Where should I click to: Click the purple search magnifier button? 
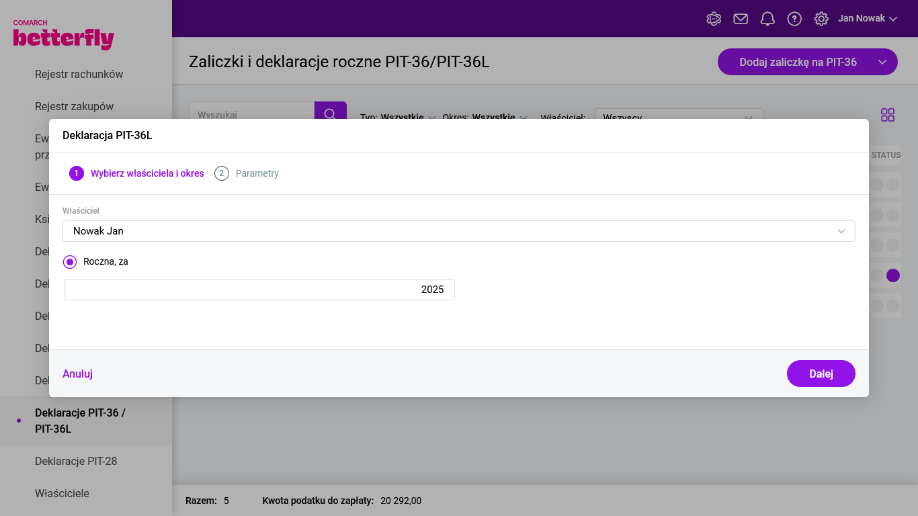click(330, 113)
